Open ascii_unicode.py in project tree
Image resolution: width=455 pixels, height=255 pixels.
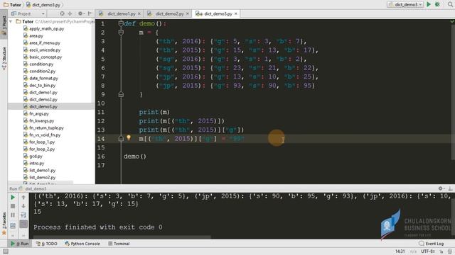tap(45, 50)
